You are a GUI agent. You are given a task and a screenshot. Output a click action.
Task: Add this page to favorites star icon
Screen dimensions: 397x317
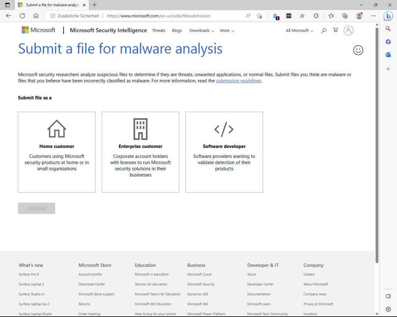[x=259, y=16]
